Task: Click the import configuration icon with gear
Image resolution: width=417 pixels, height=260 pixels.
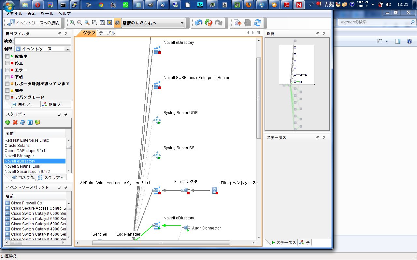Action: pyautogui.click(x=238, y=23)
